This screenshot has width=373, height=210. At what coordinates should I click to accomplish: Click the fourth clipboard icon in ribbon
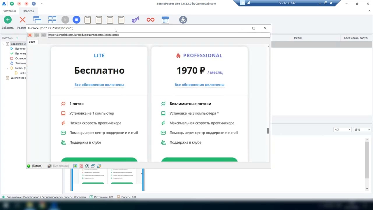(121, 20)
